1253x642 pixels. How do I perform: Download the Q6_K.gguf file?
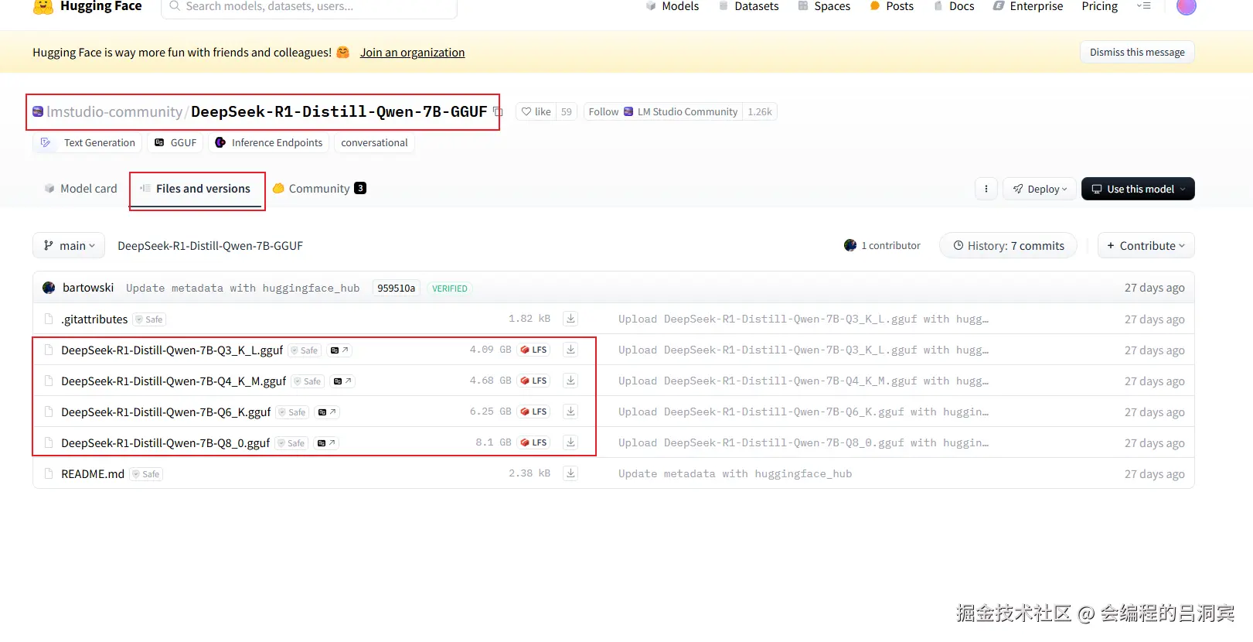(x=570, y=411)
